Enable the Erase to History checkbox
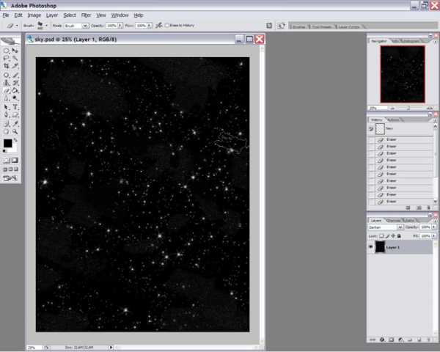Screen dimensions: 440x352 168,25
